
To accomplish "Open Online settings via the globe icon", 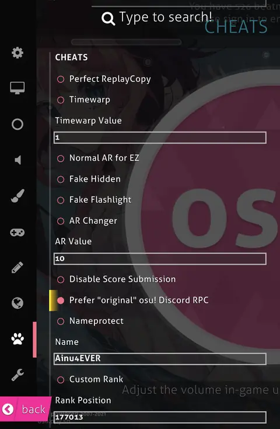I will coord(17,303).
